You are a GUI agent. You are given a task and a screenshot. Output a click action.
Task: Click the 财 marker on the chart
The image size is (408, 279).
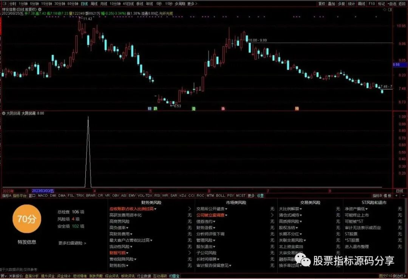pyautogui.click(x=149, y=108)
